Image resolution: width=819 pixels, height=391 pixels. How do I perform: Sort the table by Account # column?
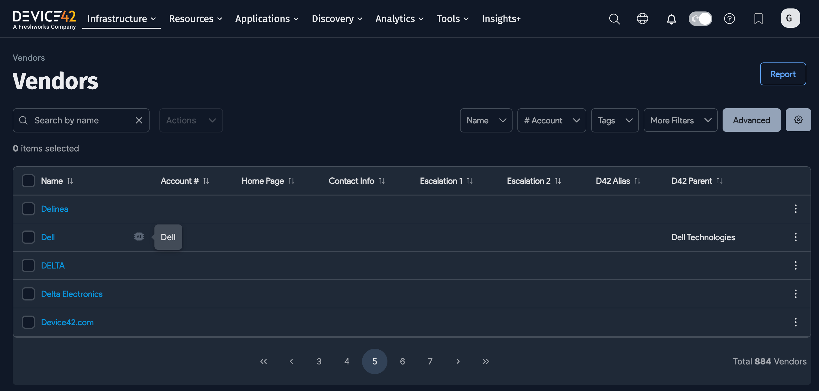[x=206, y=181]
